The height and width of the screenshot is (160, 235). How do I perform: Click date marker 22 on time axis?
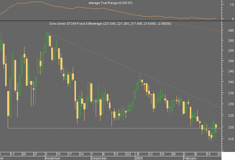pos(128,154)
